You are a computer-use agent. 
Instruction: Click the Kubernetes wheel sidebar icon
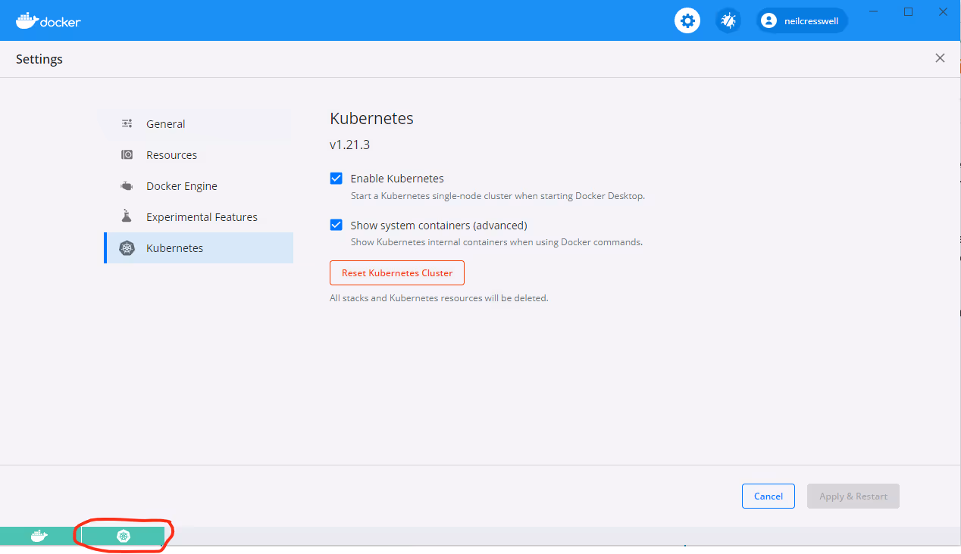tap(127, 248)
